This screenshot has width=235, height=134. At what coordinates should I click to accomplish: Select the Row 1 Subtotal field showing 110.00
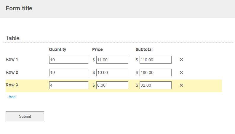coord(155,60)
